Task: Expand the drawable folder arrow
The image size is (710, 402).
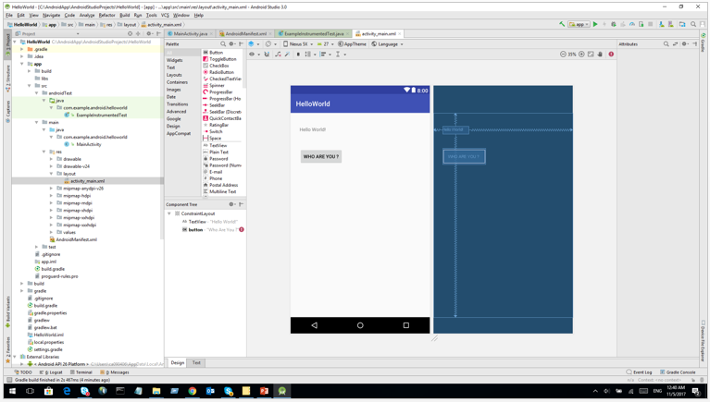Action: tap(51, 159)
